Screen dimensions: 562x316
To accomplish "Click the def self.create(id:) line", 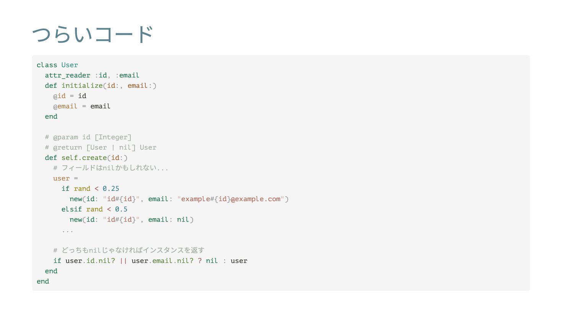I will (86, 158).
